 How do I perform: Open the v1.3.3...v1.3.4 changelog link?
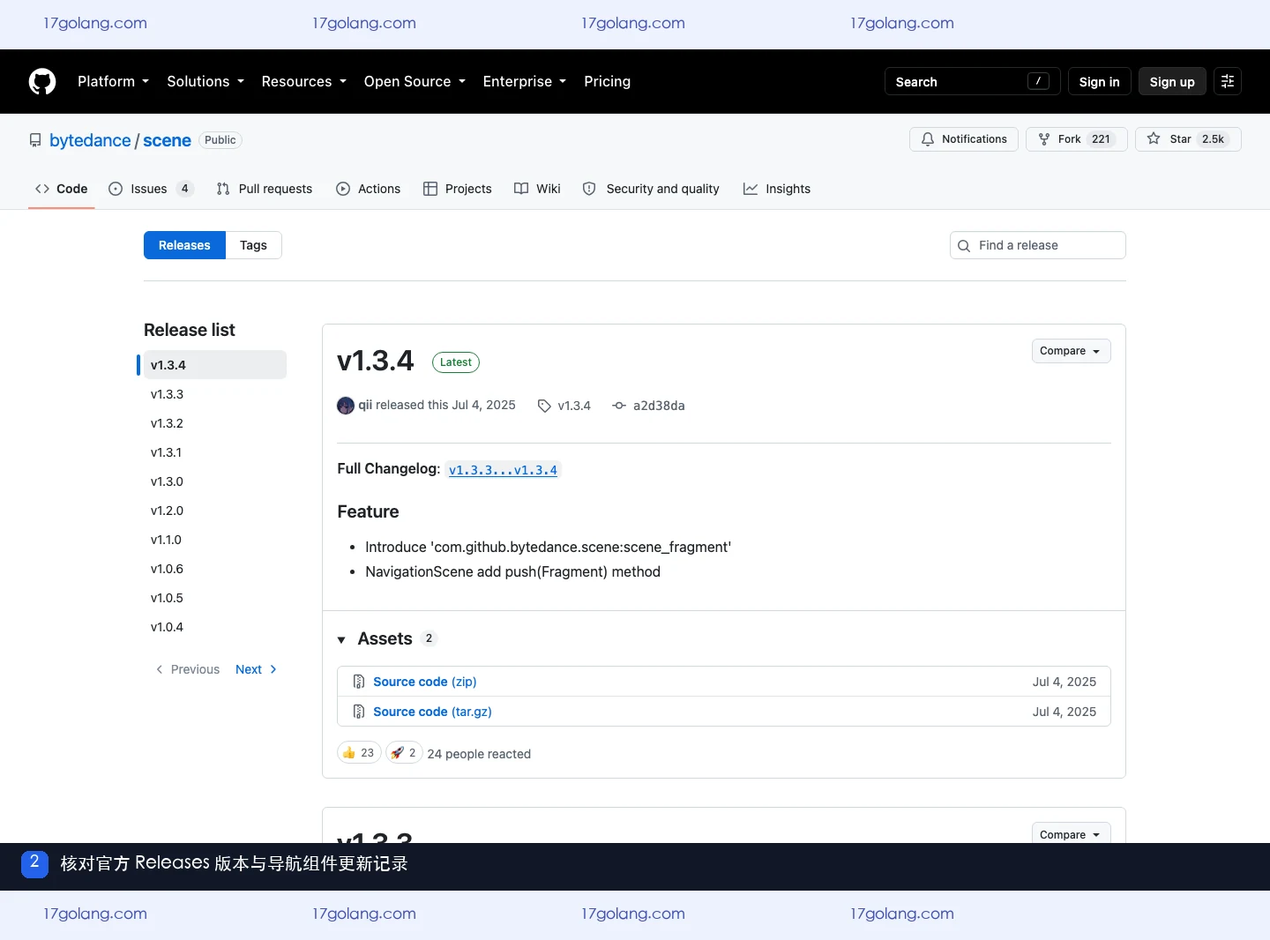(x=503, y=470)
